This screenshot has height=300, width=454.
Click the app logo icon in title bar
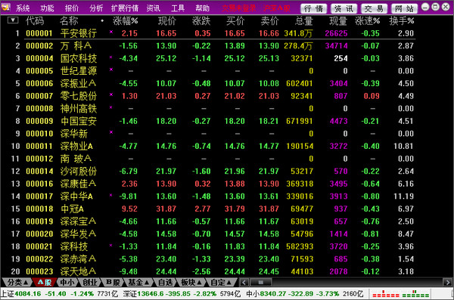[6, 7]
